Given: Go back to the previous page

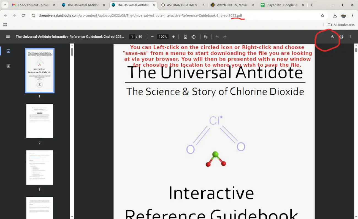Looking at the screenshot, I should [x=6, y=16].
